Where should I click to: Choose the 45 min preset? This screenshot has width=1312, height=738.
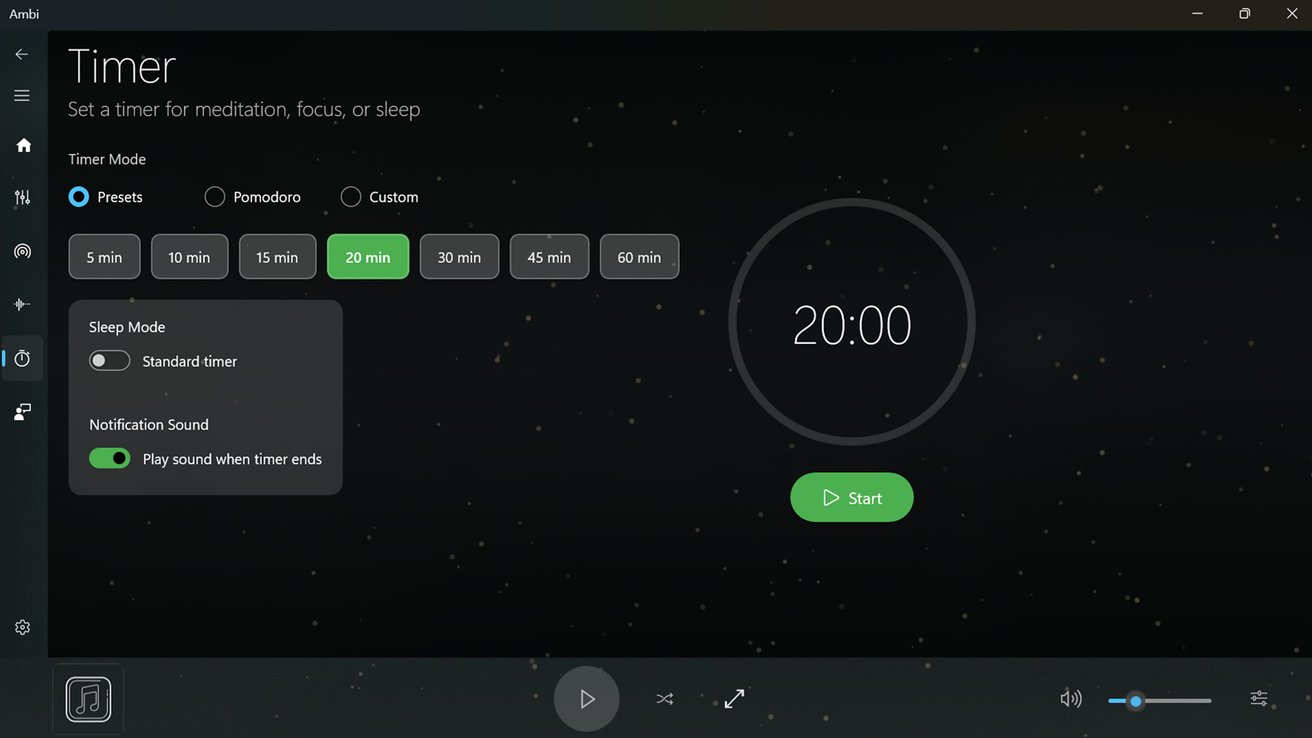coord(549,257)
